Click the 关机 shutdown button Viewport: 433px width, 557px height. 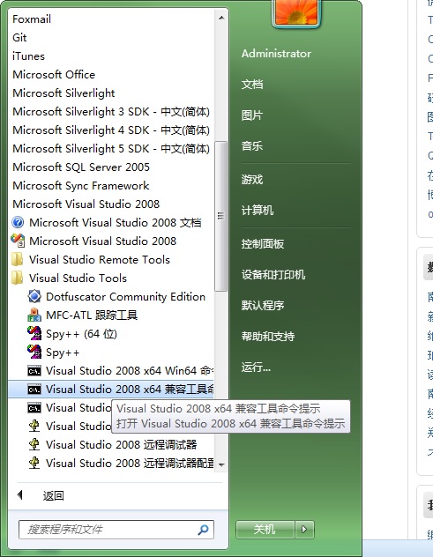click(x=265, y=530)
